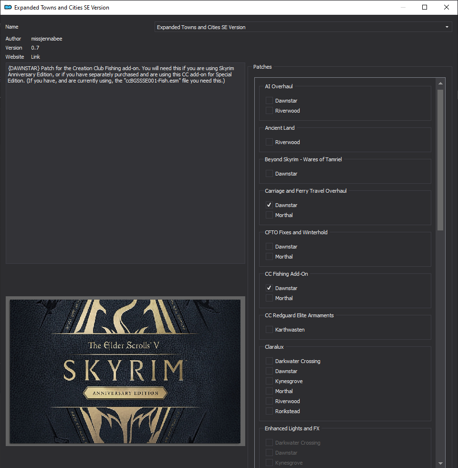Image resolution: width=458 pixels, height=468 pixels.
Task: Enable Carriage and Ferry Travel Overhaul Morthal
Action: click(x=269, y=215)
